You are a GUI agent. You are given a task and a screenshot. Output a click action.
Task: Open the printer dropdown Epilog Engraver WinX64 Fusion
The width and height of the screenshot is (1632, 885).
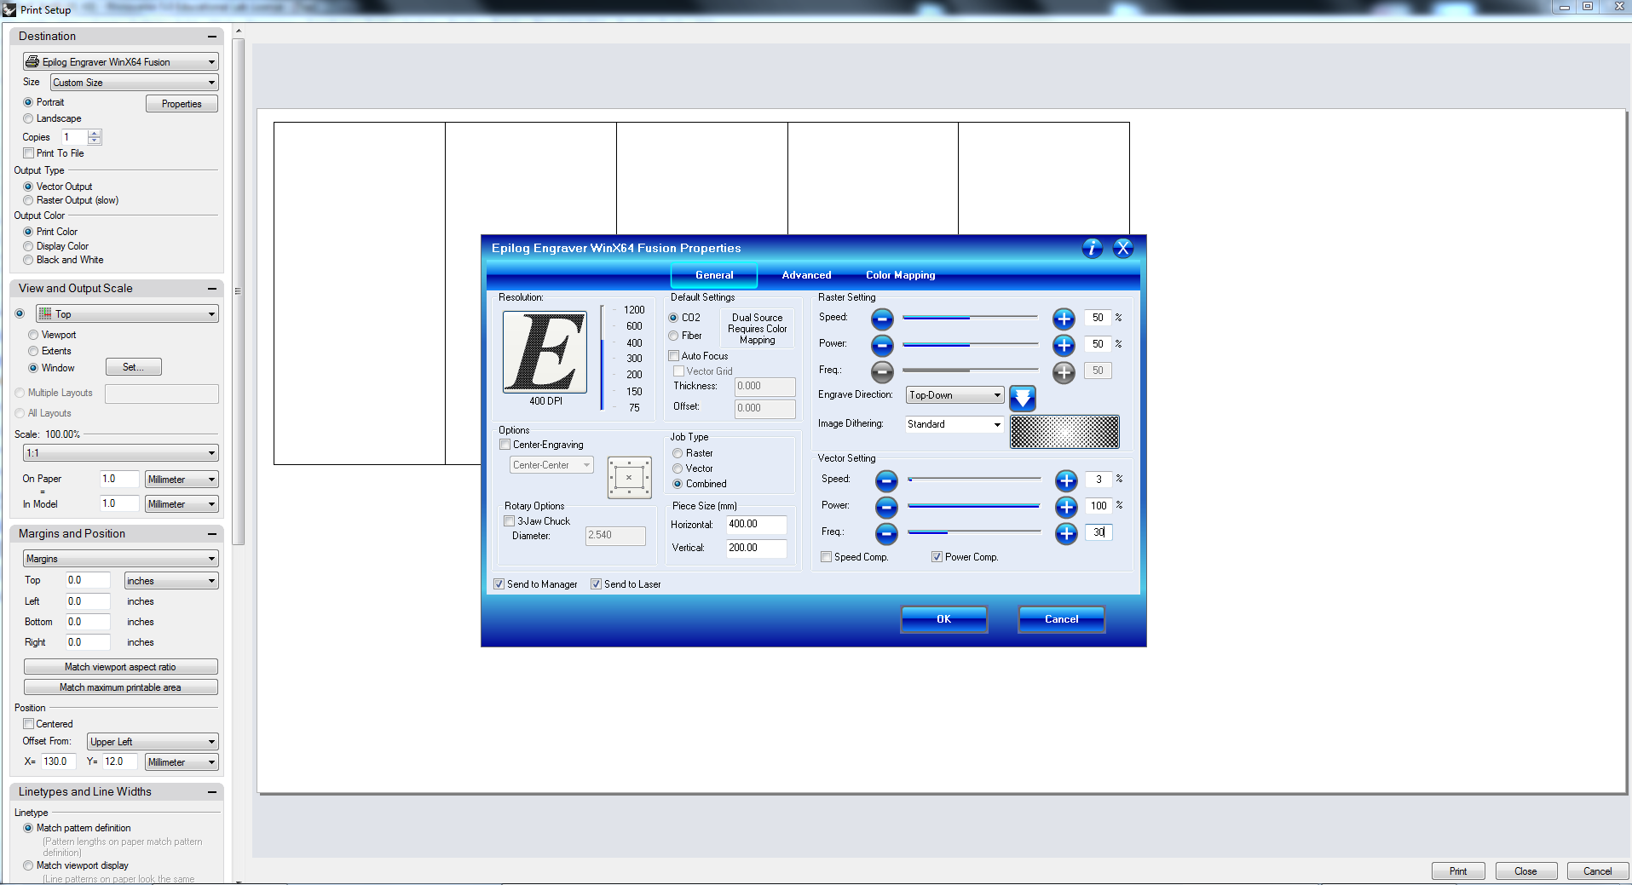(120, 62)
